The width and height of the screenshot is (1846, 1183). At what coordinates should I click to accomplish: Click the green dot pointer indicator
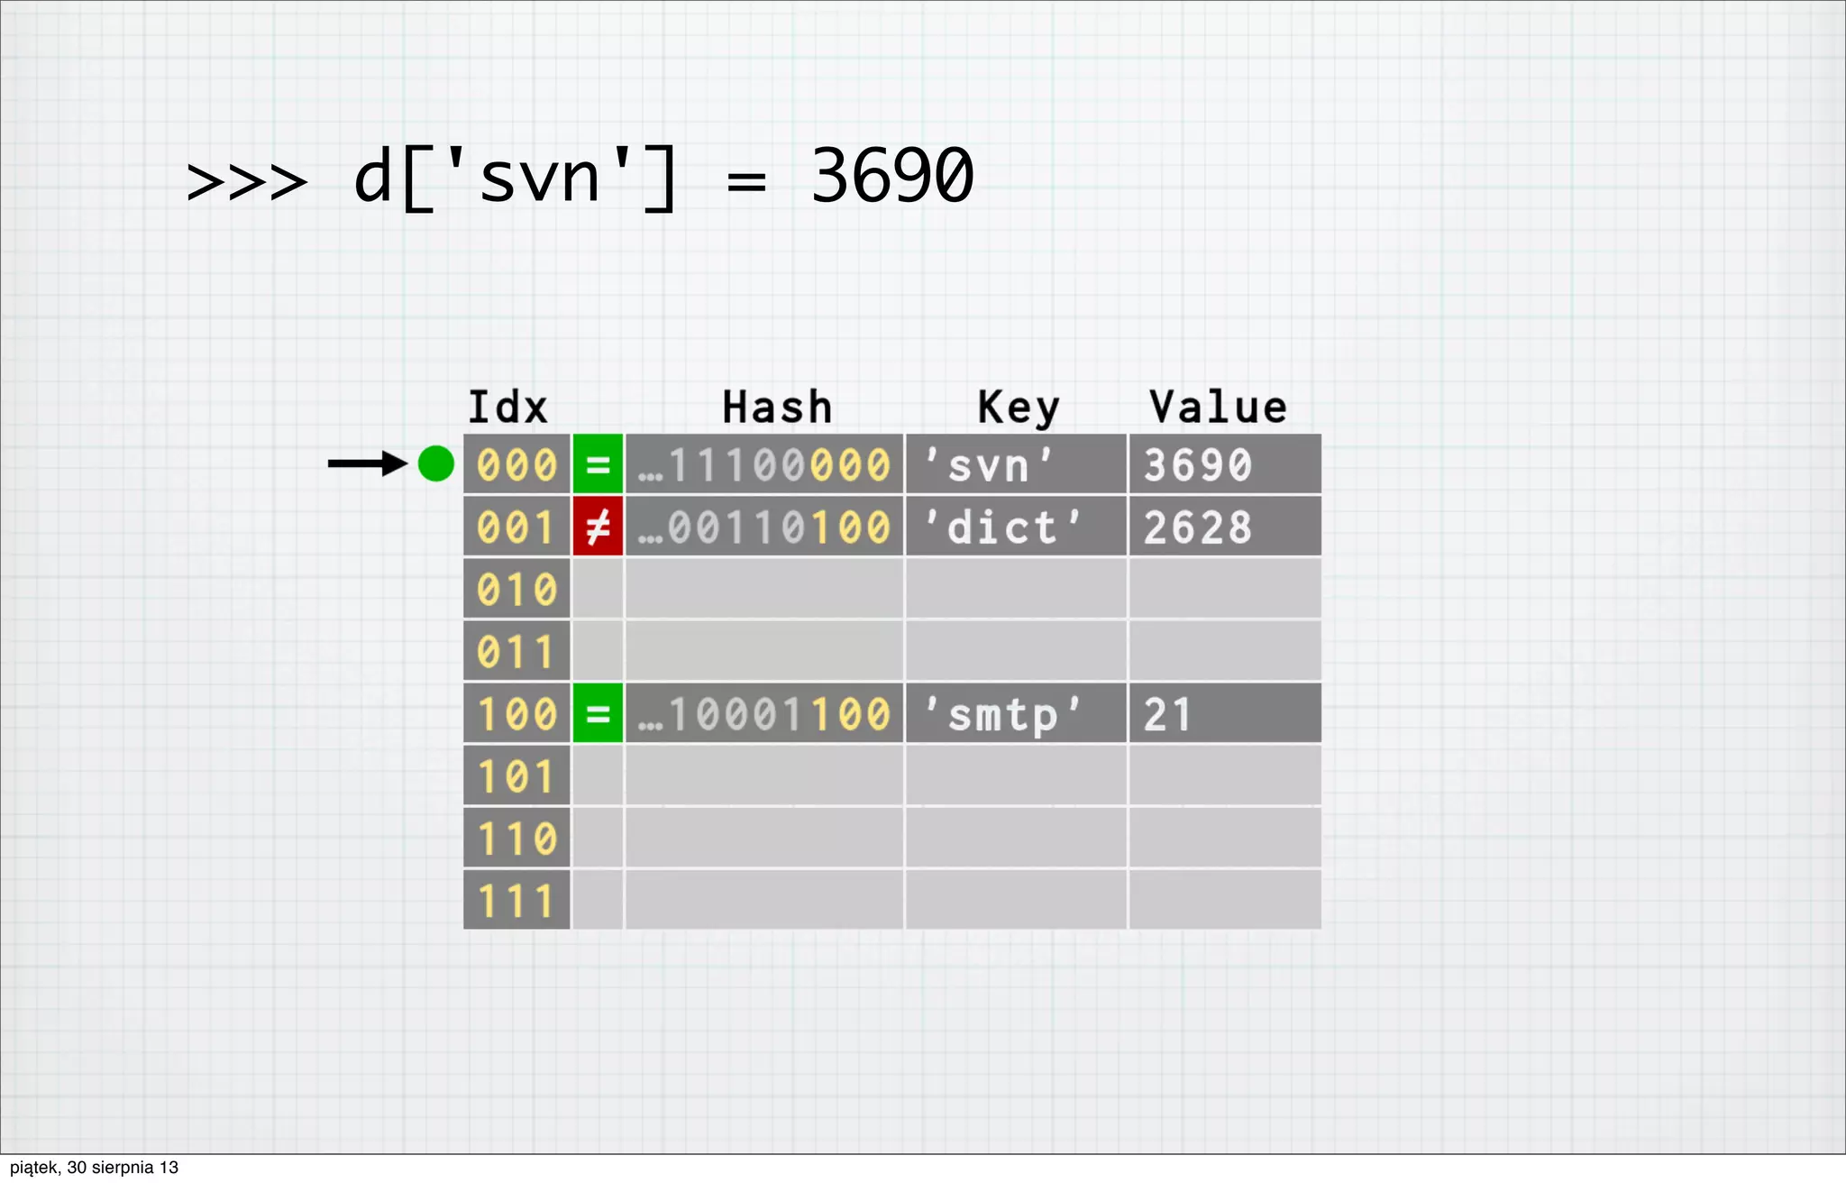click(x=436, y=463)
